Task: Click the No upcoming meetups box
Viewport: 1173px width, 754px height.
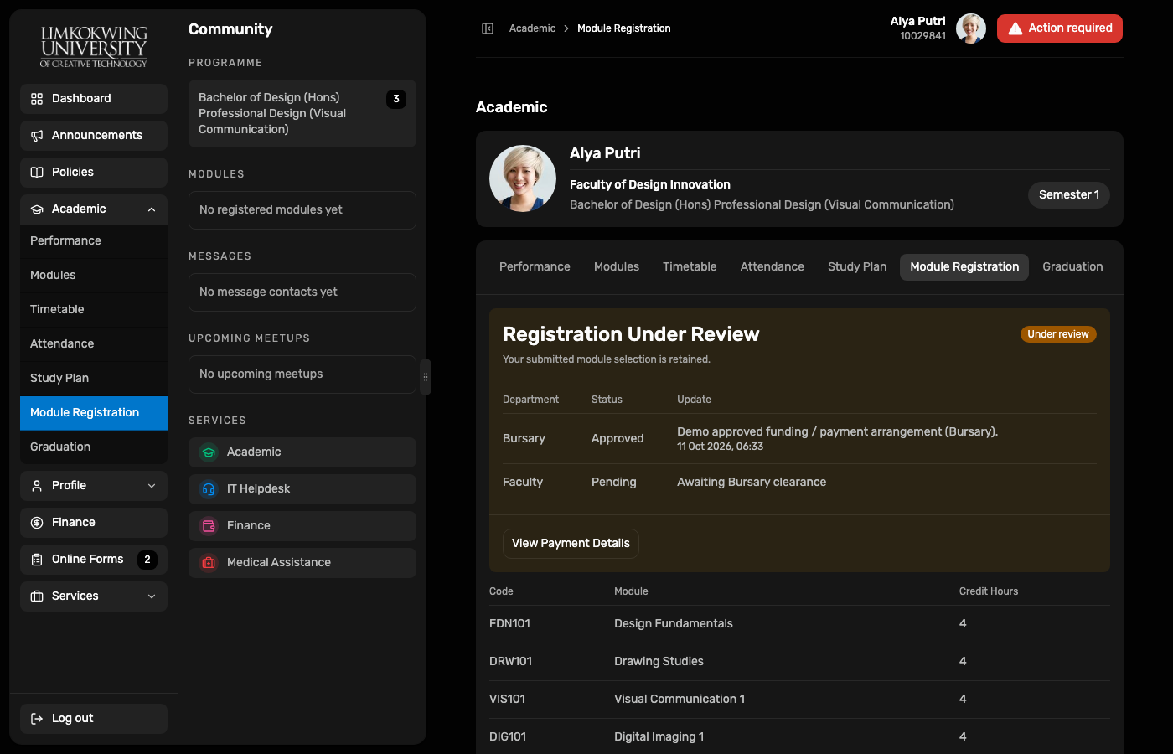Action: coord(302,374)
